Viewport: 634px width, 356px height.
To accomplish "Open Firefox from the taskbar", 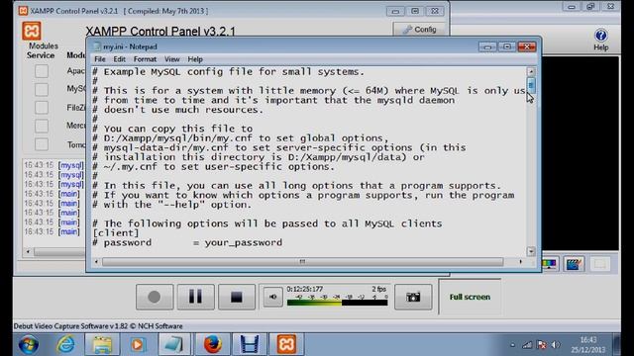I will coord(212,345).
